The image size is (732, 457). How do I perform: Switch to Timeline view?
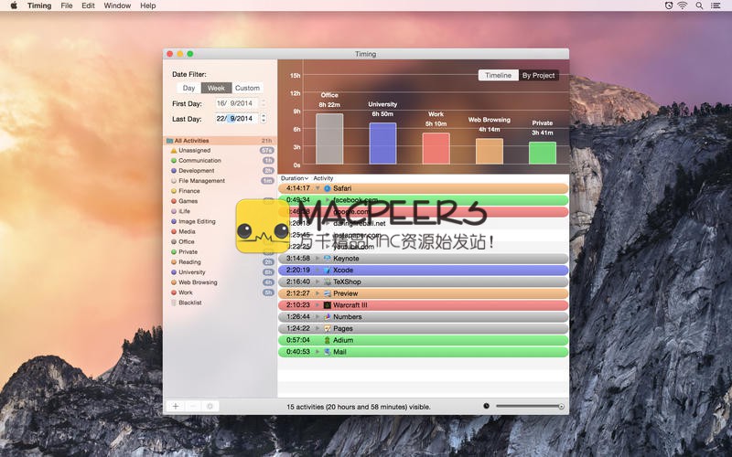[x=498, y=75]
